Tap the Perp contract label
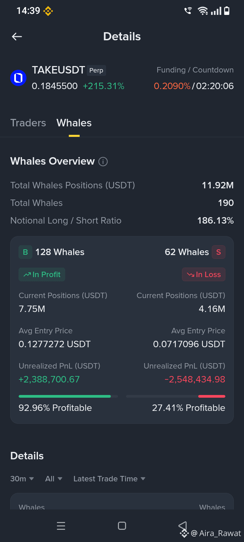The height and width of the screenshot is (542, 244). tap(96, 70)
